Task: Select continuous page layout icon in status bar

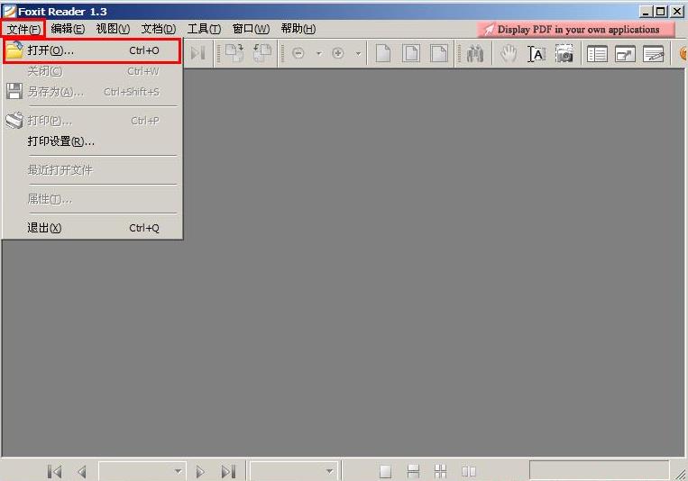Action: [413, 472]
